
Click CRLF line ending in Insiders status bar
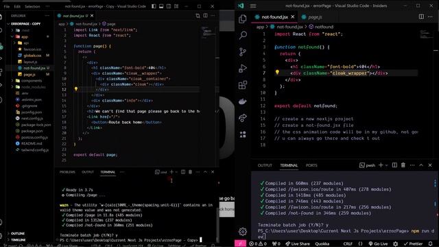click(348, 244)
